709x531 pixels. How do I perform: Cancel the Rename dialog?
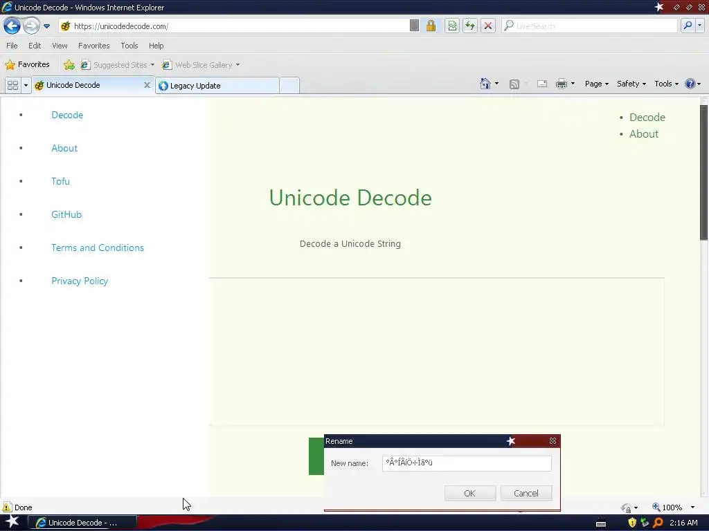[526, 493]
